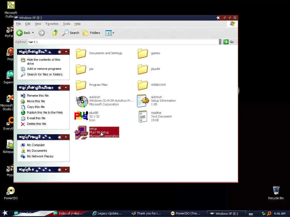
Task: Open the File menu
Action: pyautogui.click(x=18, y=24)
